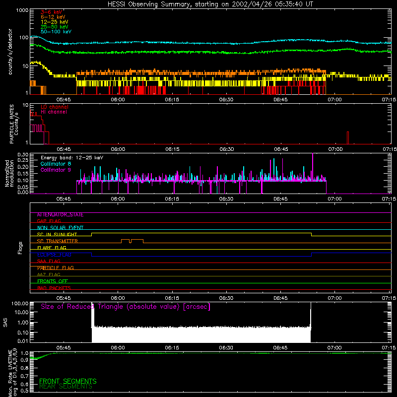Click the 06:45 tick under particle rates panel
397x397 pixels.
coord(281,149)
